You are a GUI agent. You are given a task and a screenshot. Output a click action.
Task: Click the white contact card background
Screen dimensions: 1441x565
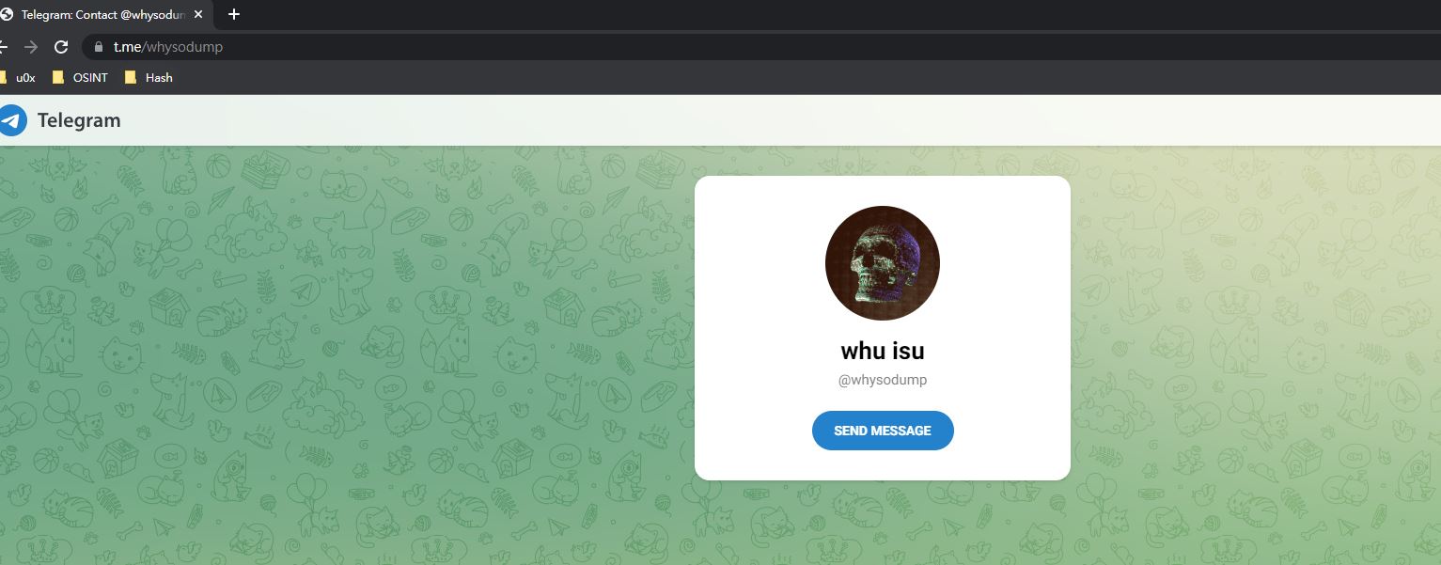[x=1006, y=282]
